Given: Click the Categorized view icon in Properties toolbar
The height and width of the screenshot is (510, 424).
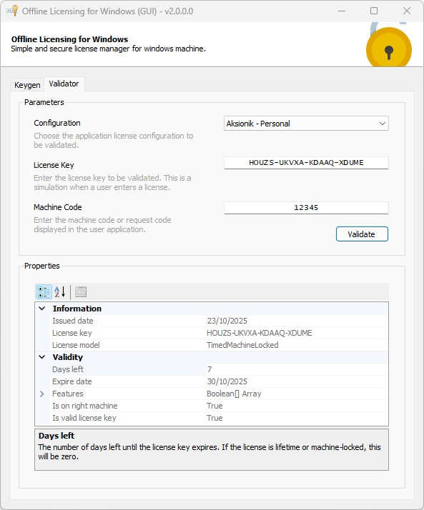Looking at the screenshot, I should 44,291.
